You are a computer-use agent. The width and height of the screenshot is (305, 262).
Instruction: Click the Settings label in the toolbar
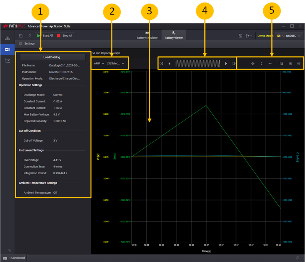click(x=29, y=44)
